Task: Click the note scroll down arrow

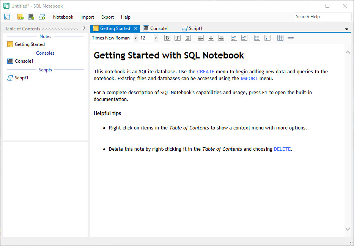Action: pyautogui.click(x=348, y=229)
